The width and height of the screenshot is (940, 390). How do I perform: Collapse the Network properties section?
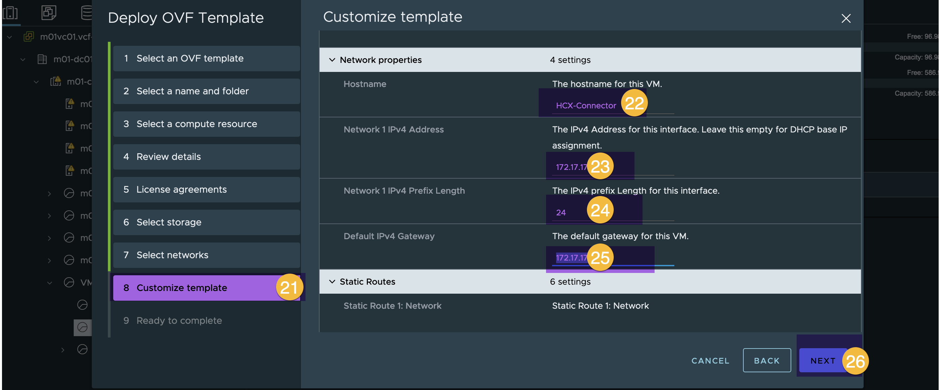[332, 60]
